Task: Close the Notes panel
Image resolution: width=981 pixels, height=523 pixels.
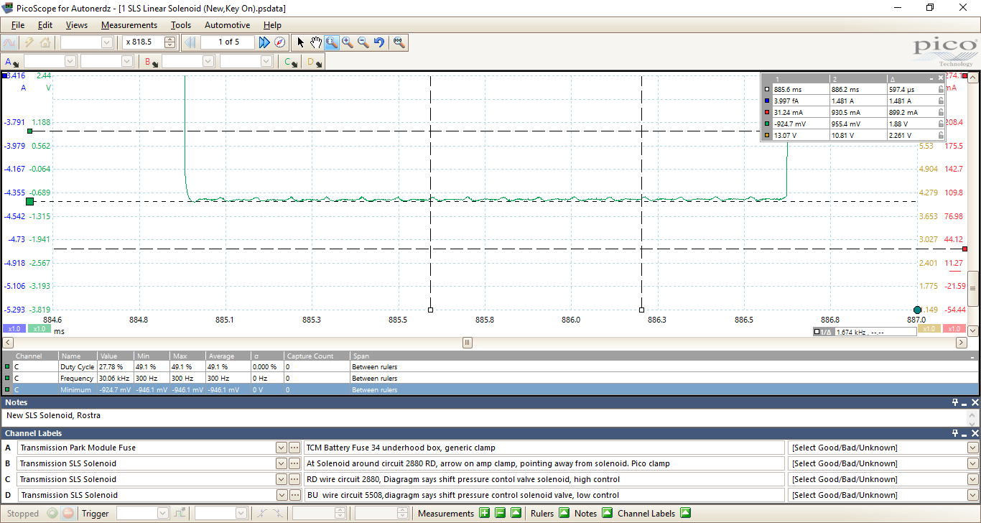Action: [x=975, y=402]
